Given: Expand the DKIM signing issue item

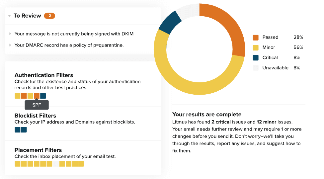Looking at the screenshot, I should [x=10, y=34].
